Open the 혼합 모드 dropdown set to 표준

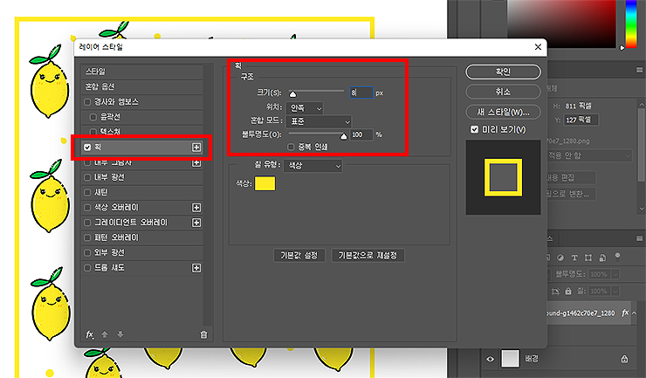tap(319, 121)
